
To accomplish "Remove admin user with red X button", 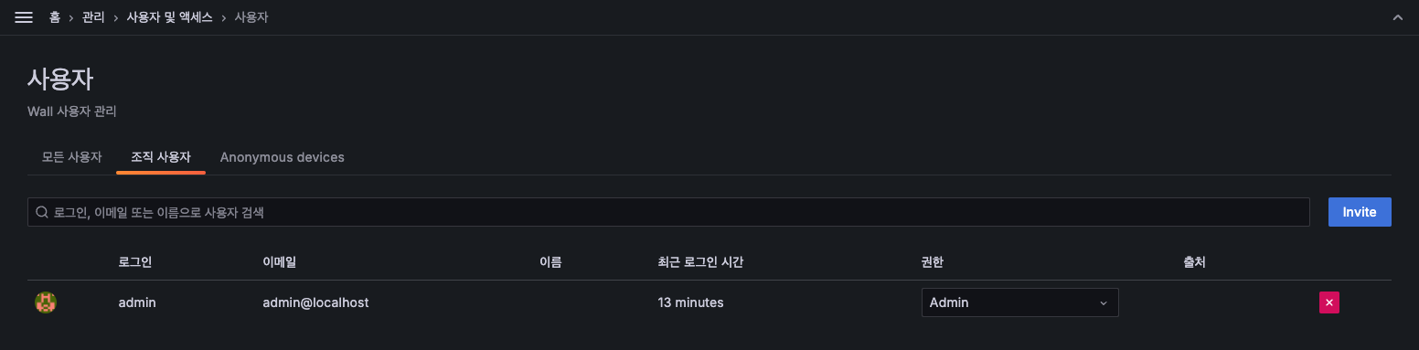I will point(1329,302).
